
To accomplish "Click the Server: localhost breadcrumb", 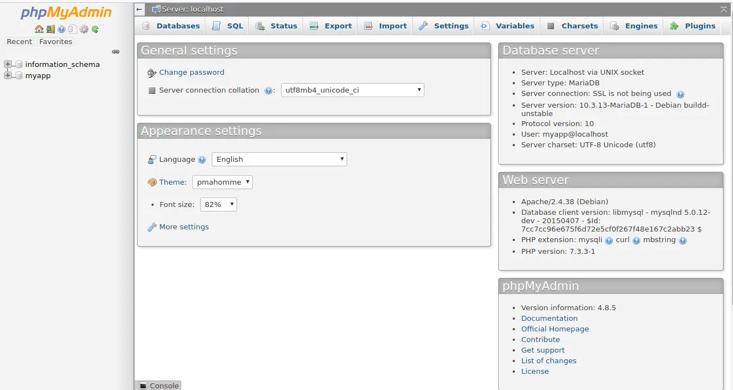I will 193,9.
